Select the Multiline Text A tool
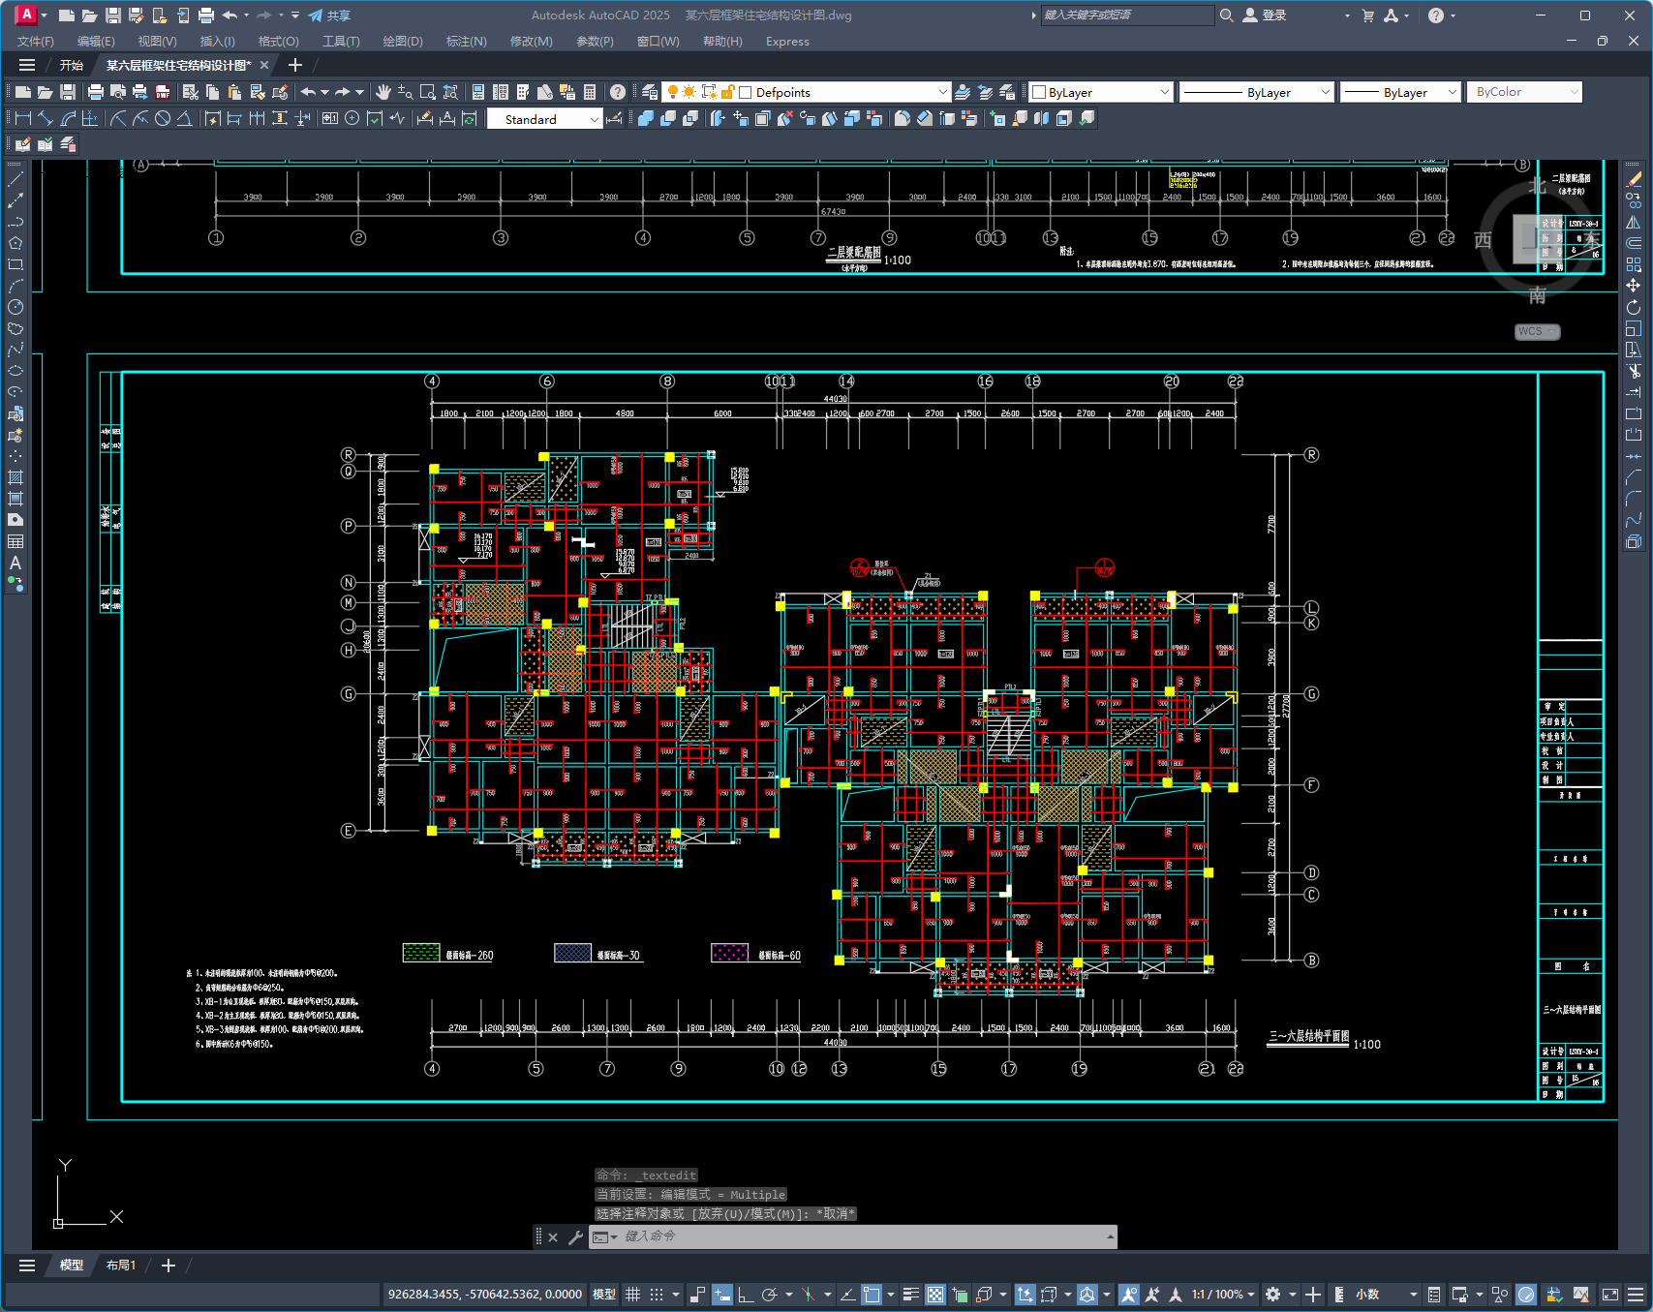1653x1312 pixels. coord(15,563)
